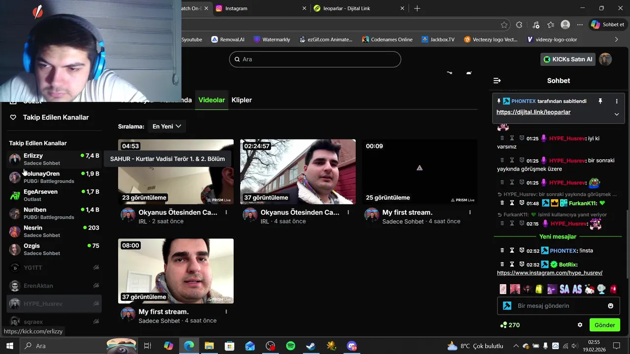Open Erlizzy's channel in sidebar
630x354 pixels.
click(54, 159)
